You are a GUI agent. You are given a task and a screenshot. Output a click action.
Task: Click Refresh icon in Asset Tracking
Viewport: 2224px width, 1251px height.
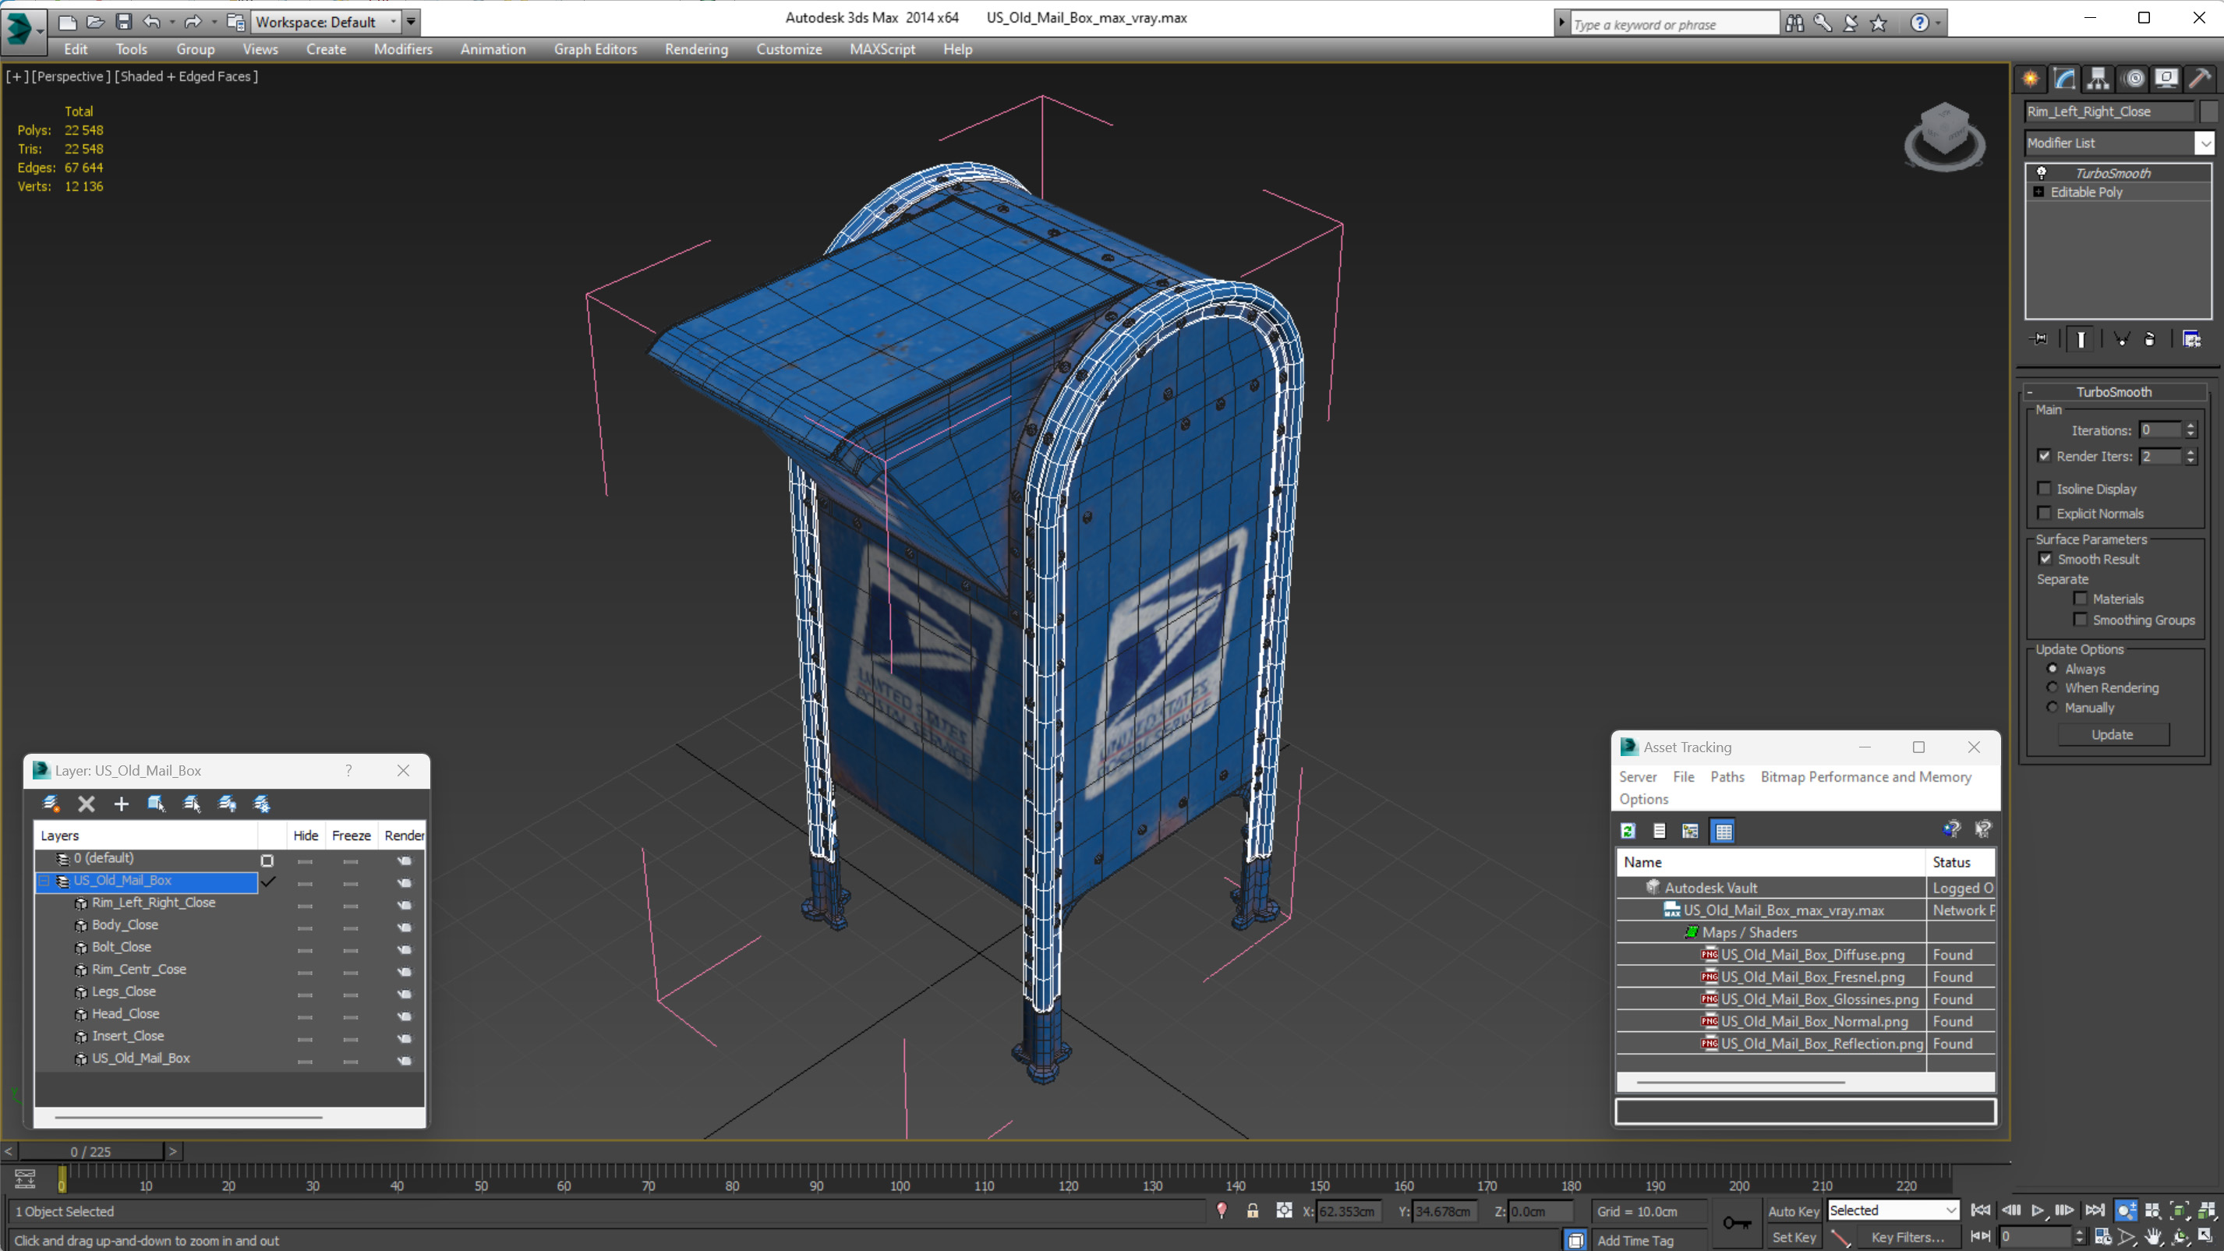[1628, 831]
